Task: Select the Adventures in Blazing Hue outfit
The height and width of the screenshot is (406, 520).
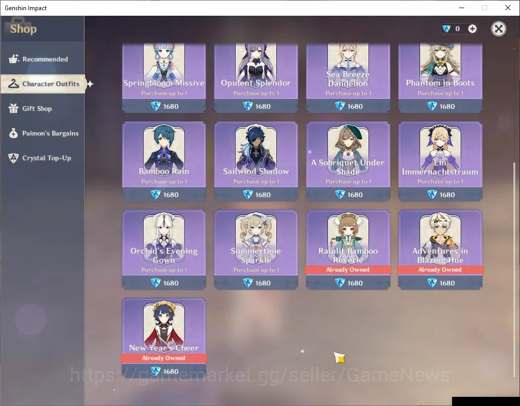Action: click(440, 249)
